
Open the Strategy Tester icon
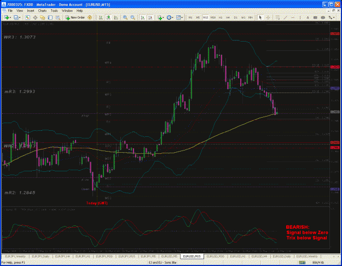tap(58, 18)
